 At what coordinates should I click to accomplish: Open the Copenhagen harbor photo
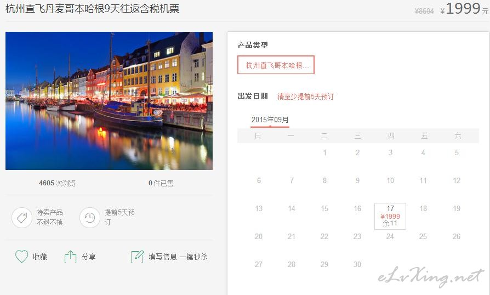click(x=109, y=101)
